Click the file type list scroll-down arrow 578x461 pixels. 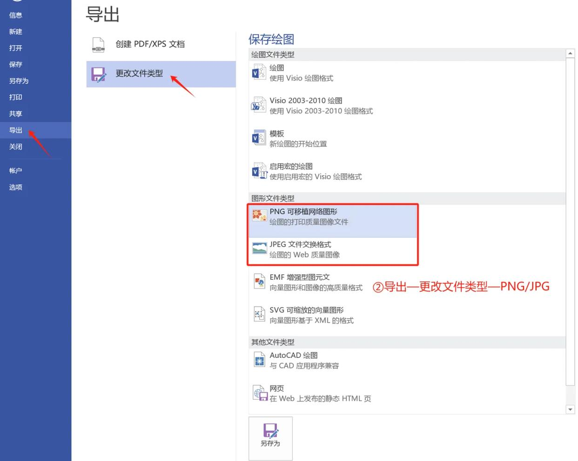[570, 409]
